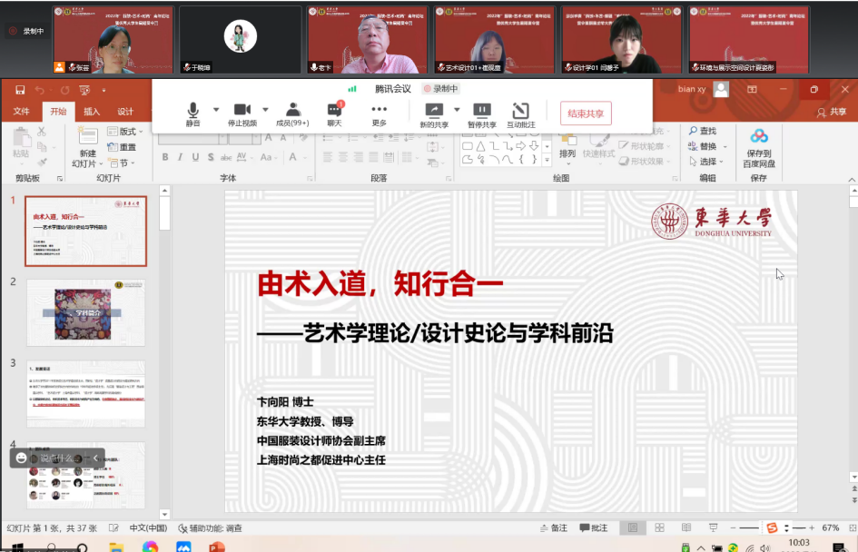Expand the video options arrow
The width and height of the screenshot is (858, 552).
point(266,109)
